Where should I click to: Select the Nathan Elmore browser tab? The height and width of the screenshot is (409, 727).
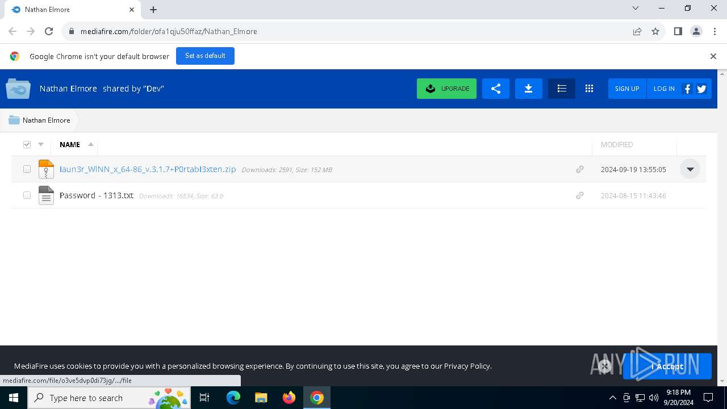tap(72, 10)
